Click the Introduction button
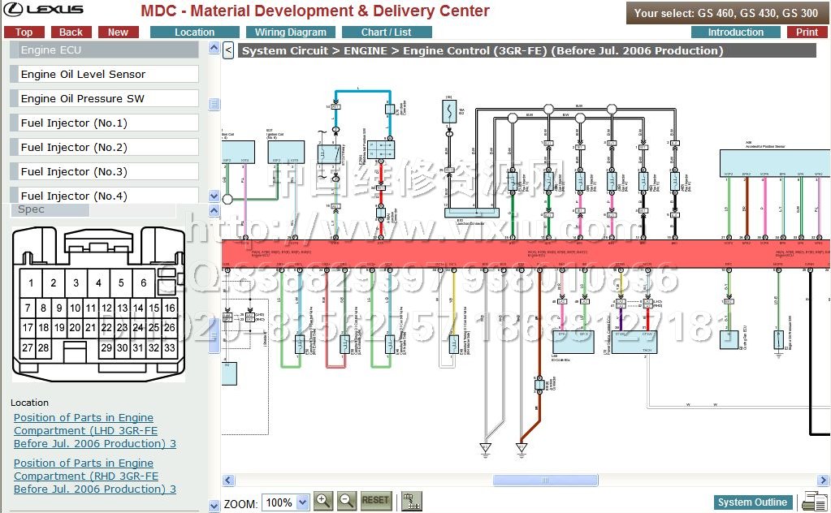 pyautogui.click(x=735, y=32)
